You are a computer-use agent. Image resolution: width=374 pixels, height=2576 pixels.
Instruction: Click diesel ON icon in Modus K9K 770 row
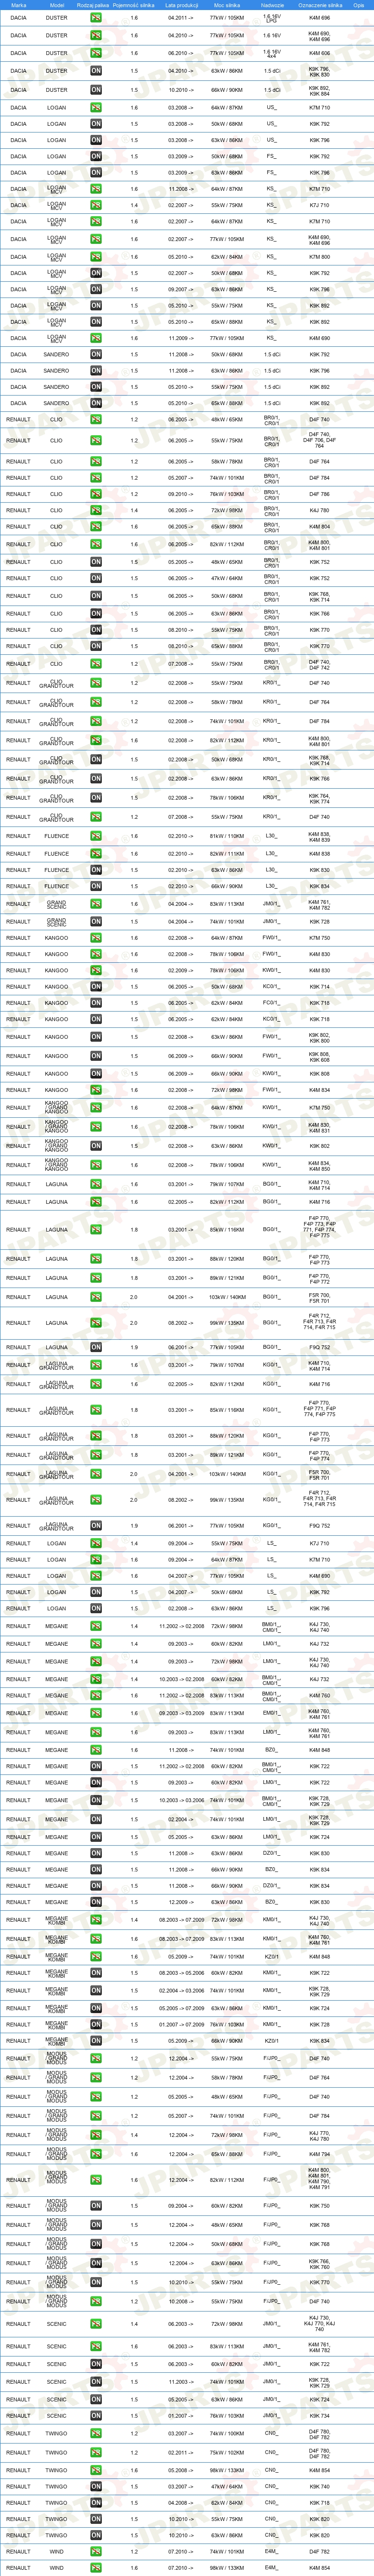tap(96, 2283)
